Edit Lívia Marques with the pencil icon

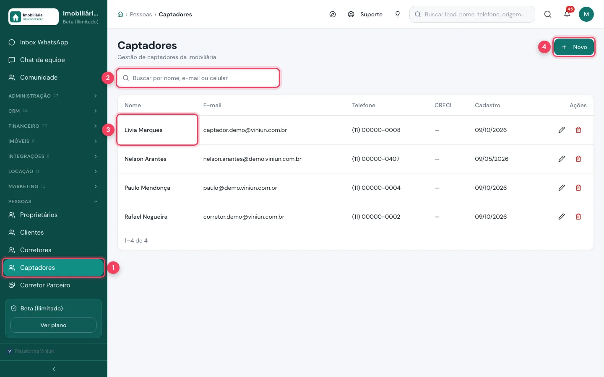tap(562, 130)
